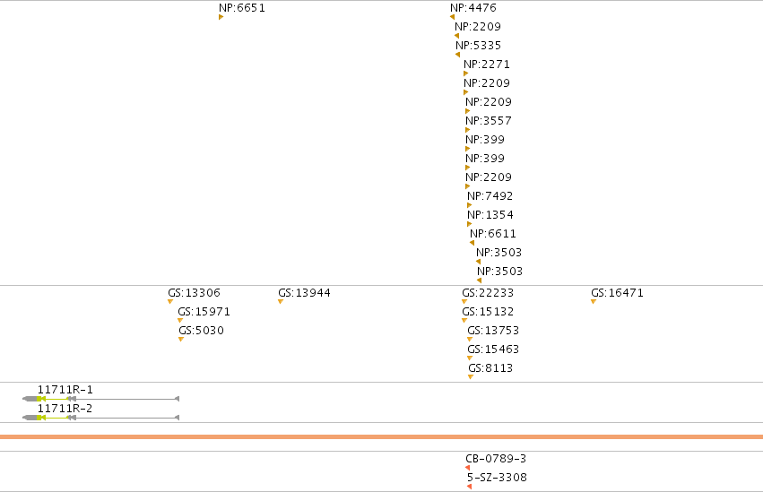Screen dimensions: 763x492
Task: Select the GS:13944 insertion marker
Action: (281, 302)
